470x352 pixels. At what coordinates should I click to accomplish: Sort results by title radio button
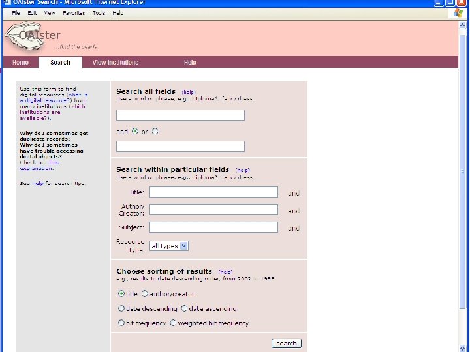(x=121, y=293)
